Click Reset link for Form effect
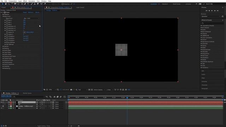226x127 pixels. 25,12
